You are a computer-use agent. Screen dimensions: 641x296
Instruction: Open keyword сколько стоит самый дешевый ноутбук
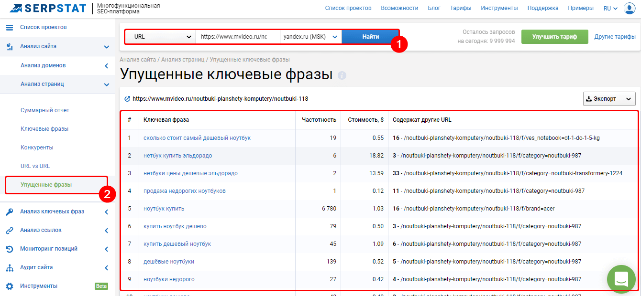click(x=197, y=138)
